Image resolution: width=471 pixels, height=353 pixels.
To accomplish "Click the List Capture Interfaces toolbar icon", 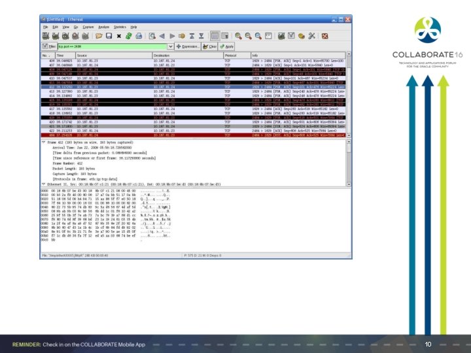I will [x=46, y=36].
